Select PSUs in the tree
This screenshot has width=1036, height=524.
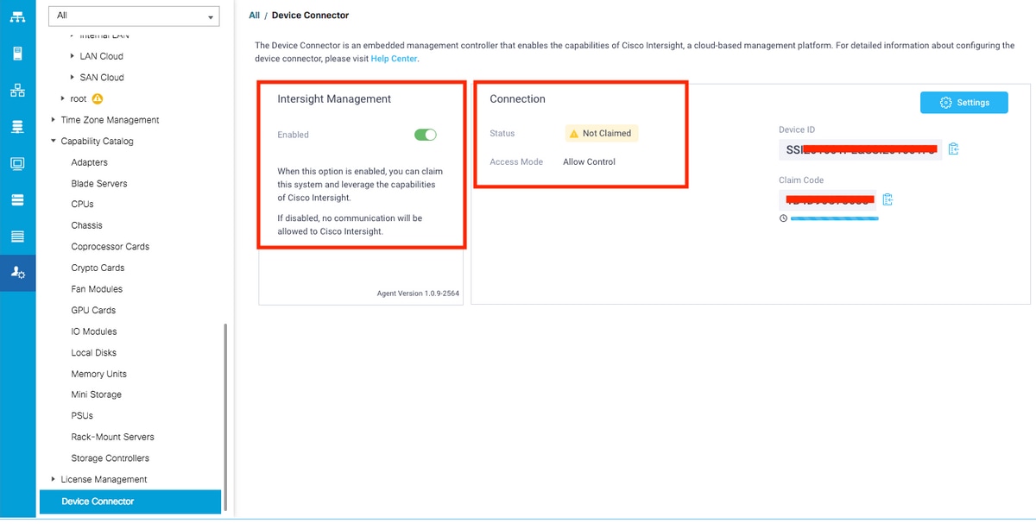tap(82, 416)
